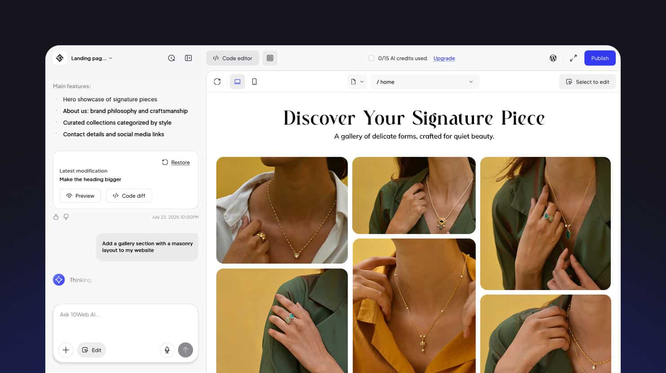Open the version history clock icon
666x373 pixels.
171,58
